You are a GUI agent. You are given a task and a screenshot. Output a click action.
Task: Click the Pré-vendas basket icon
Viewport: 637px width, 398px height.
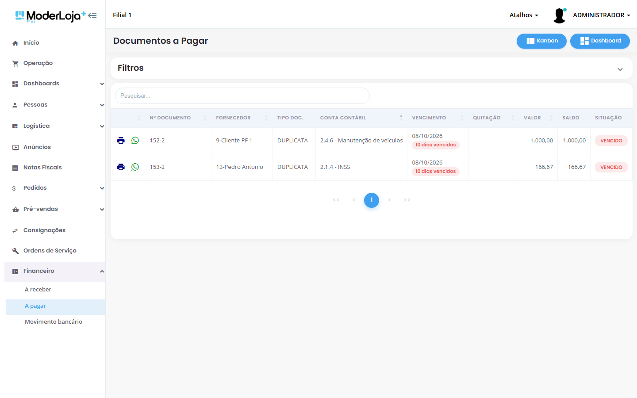point(15,209)
